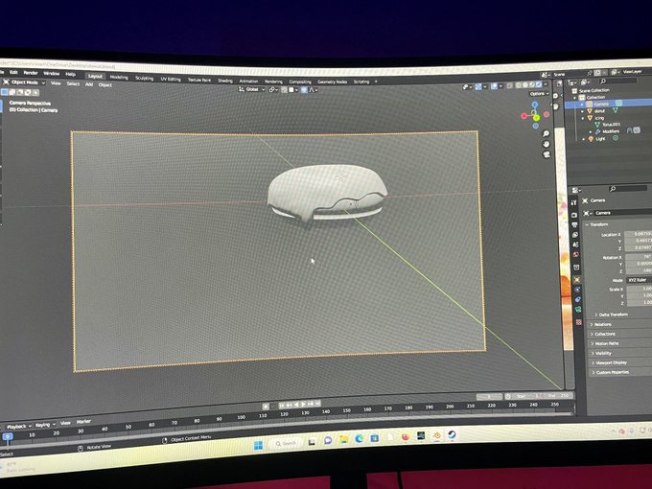Open the Tool properties tab icon

[573, 203]
